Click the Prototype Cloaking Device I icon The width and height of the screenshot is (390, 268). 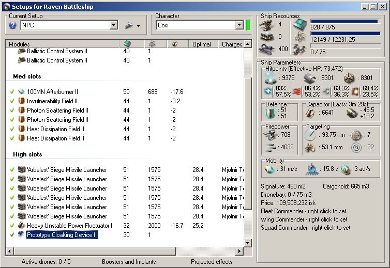tap(22, 235)
